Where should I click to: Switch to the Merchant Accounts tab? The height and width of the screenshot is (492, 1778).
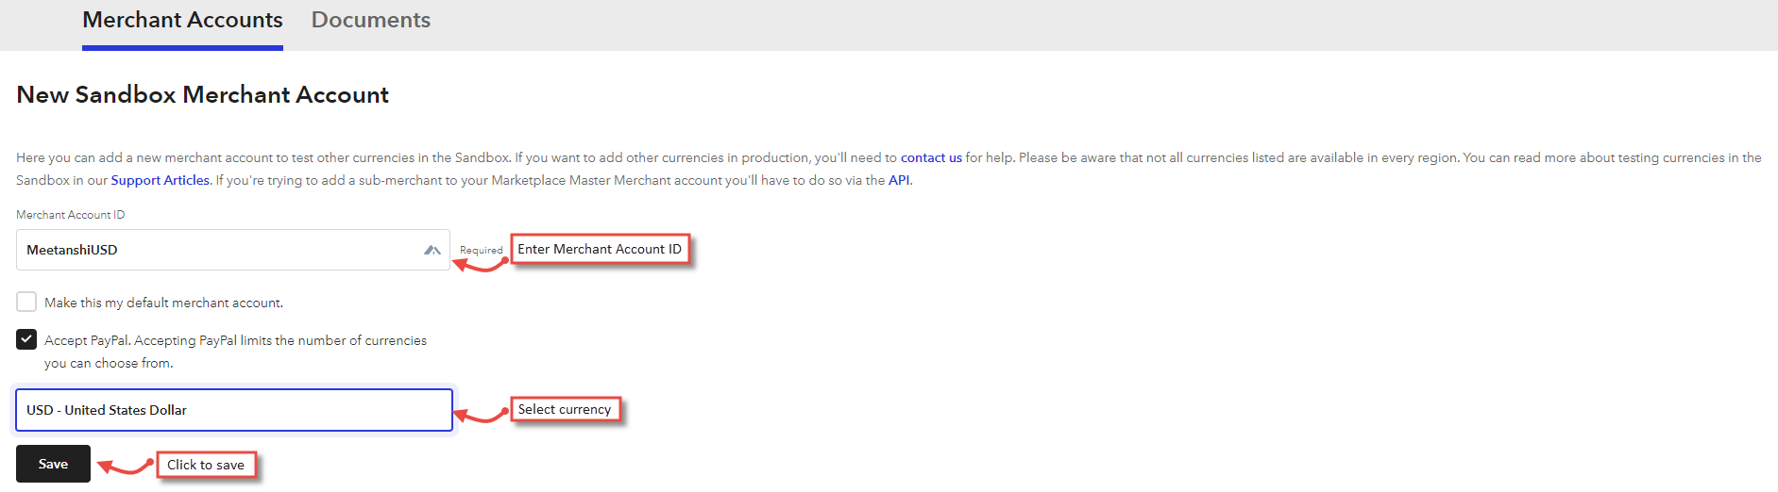182,21
